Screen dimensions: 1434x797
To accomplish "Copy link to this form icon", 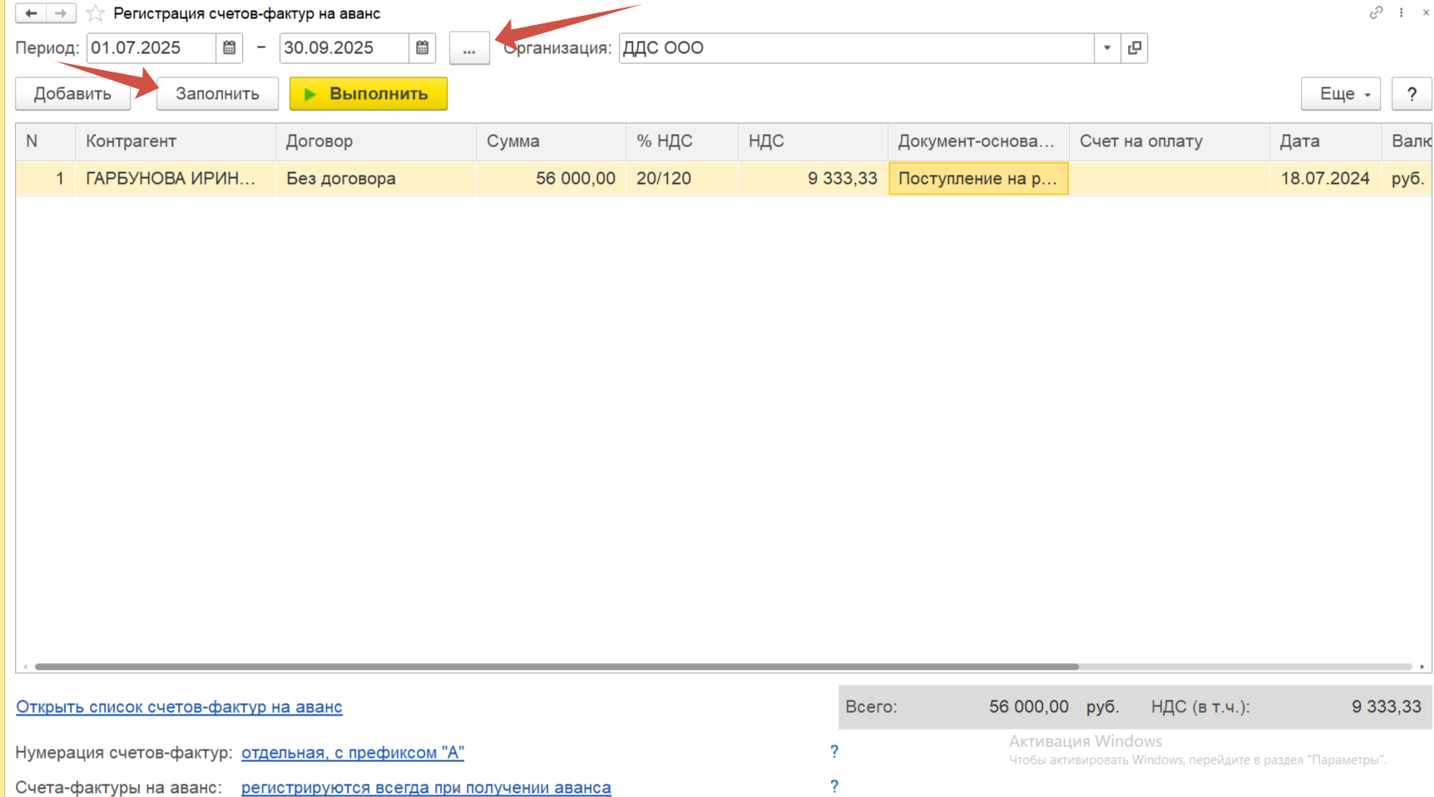I will point(1376,12).
